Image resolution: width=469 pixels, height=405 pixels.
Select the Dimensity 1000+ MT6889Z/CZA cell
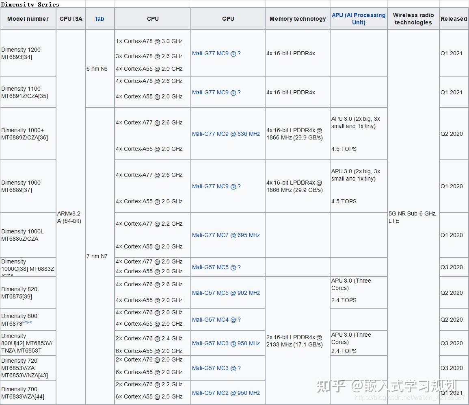[24, 133]
